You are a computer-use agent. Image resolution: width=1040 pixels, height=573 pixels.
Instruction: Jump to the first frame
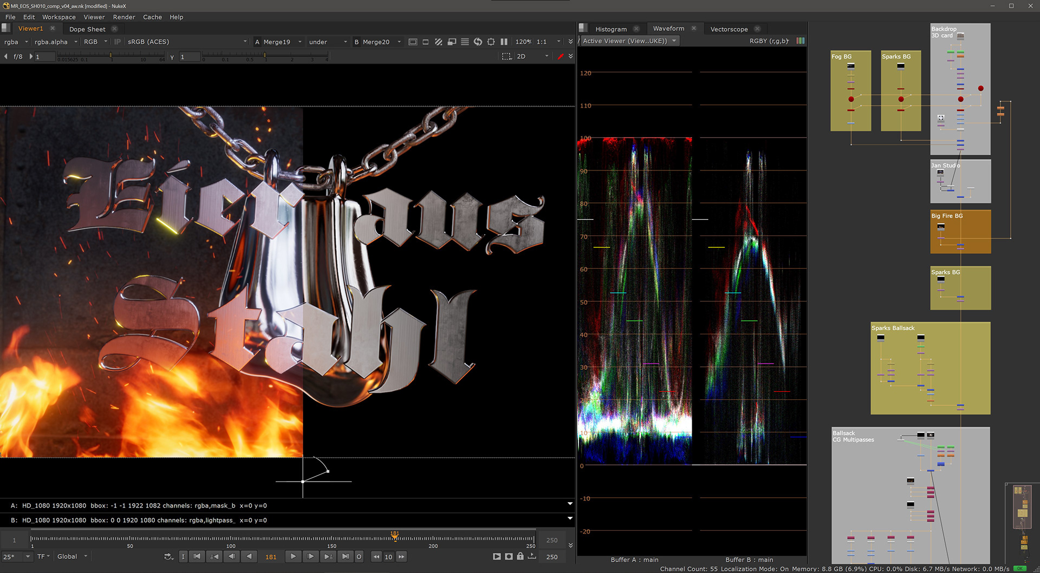[197, 556]
